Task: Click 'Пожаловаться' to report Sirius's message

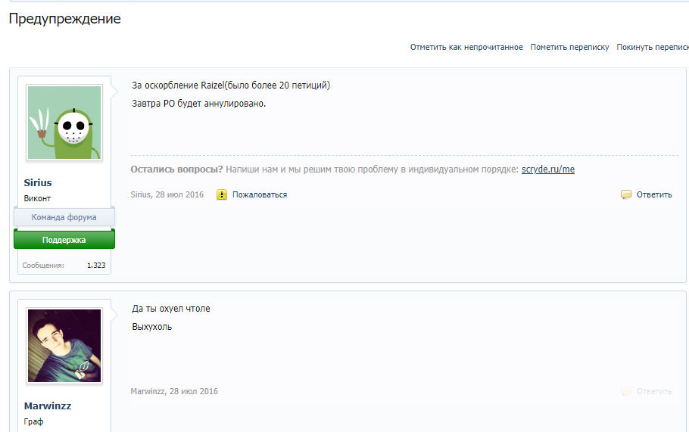Action: pos(260,194)
